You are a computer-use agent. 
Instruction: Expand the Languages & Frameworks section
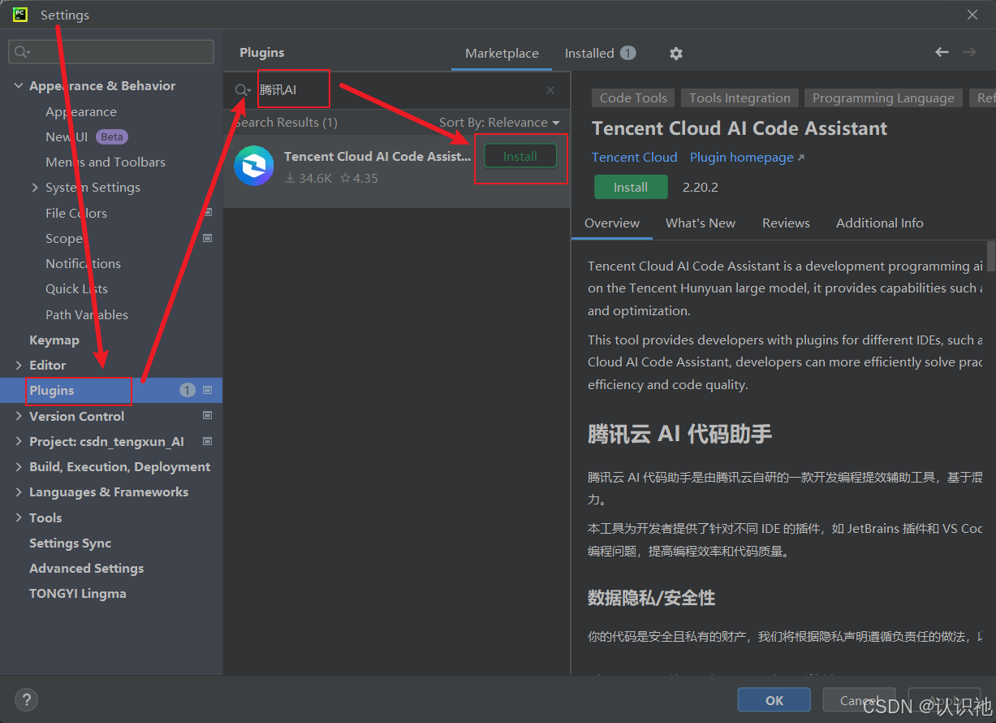pos(19,492)
